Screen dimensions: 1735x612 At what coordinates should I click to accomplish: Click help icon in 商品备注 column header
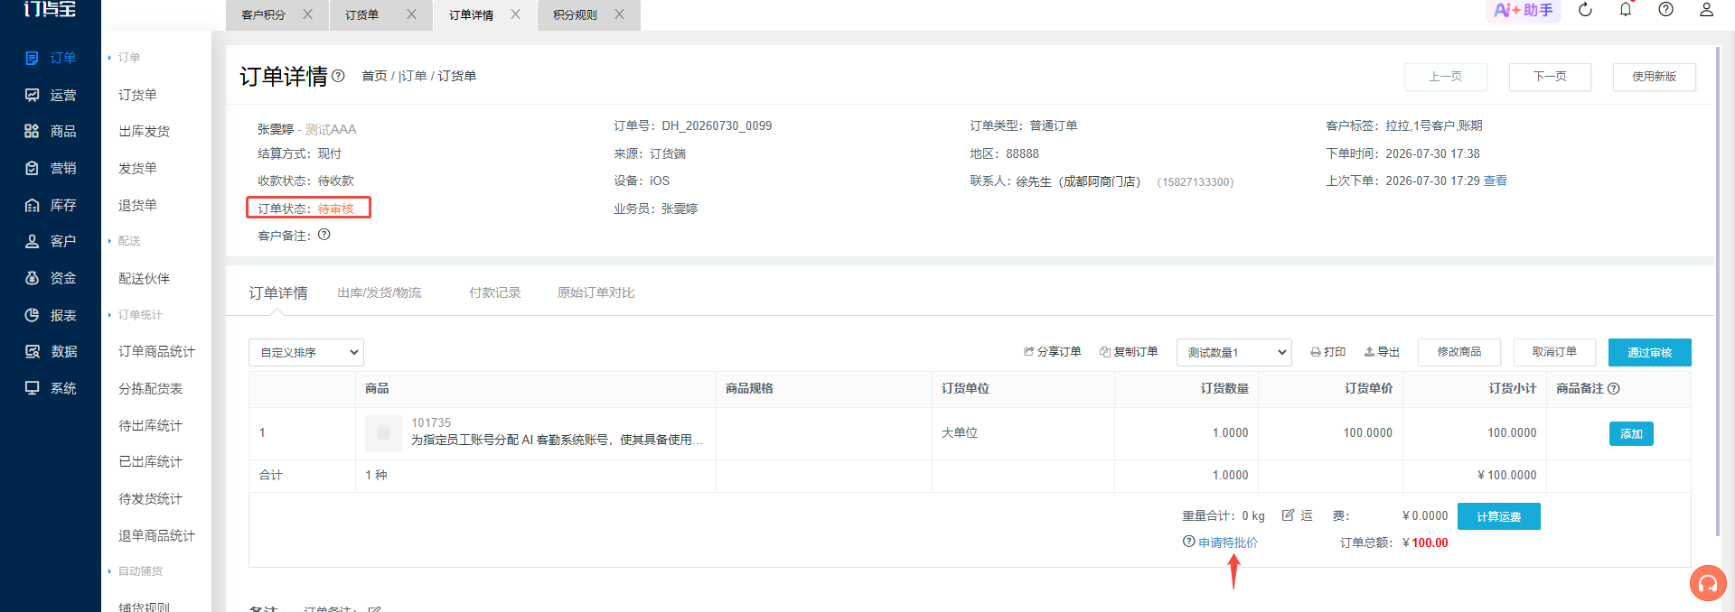point(1614,388)
